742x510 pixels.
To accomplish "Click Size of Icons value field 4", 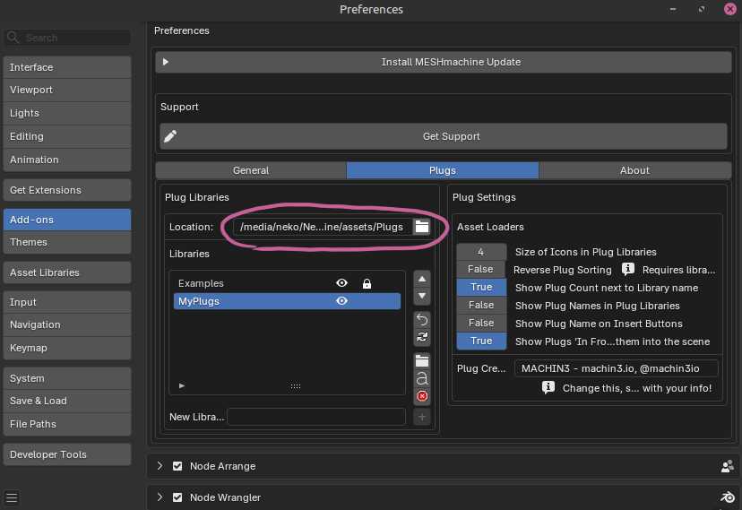I will (481, 252).
